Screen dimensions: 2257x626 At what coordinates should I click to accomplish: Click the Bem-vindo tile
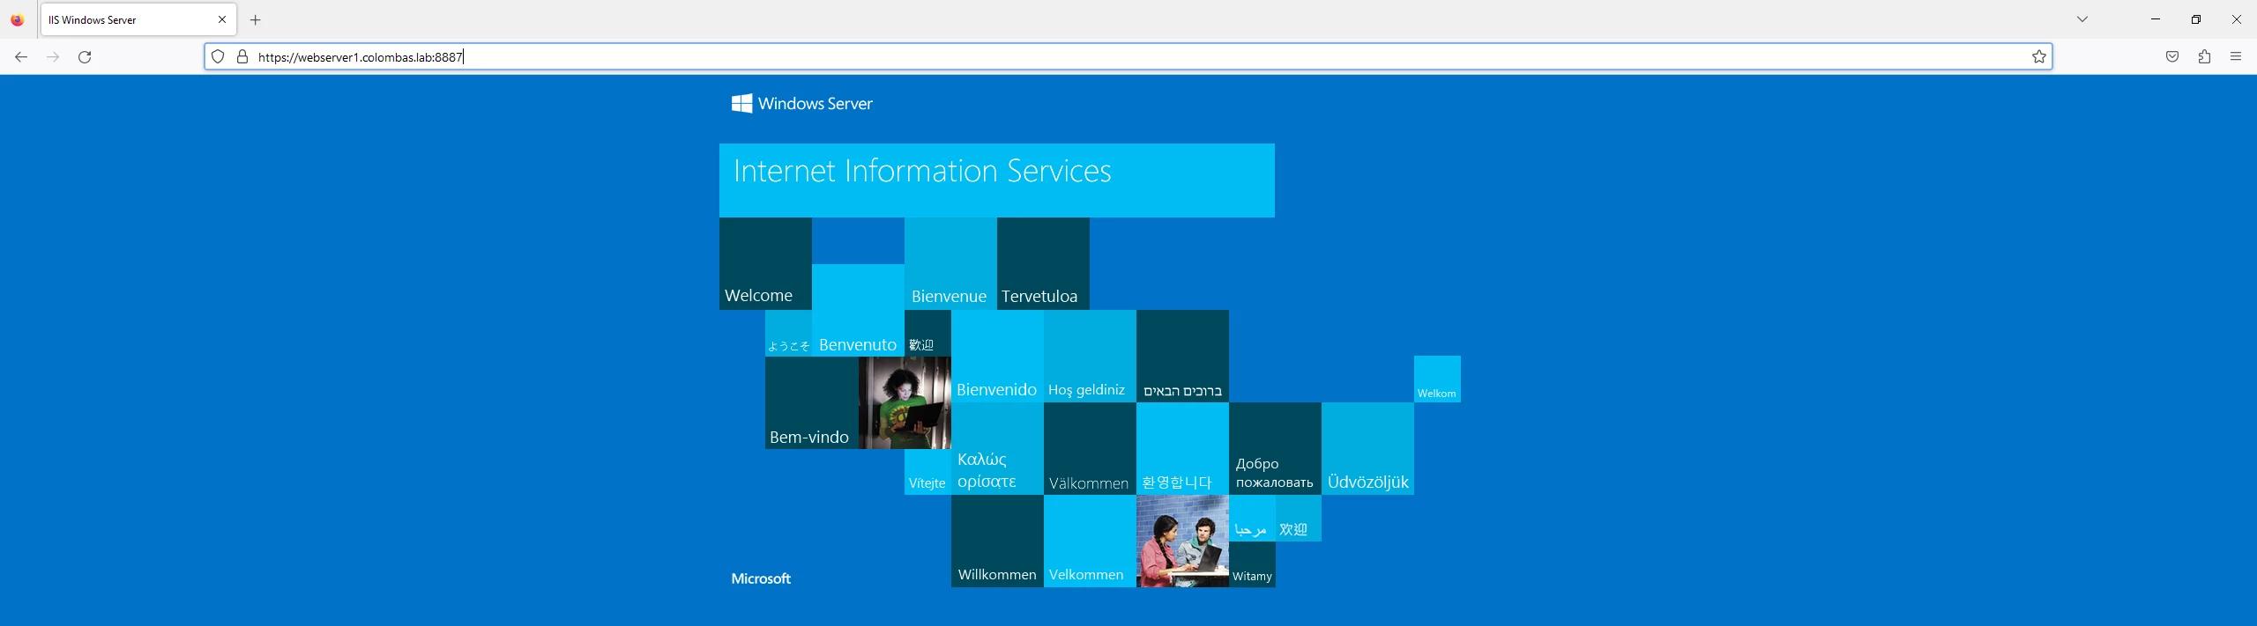pos(811,403)
